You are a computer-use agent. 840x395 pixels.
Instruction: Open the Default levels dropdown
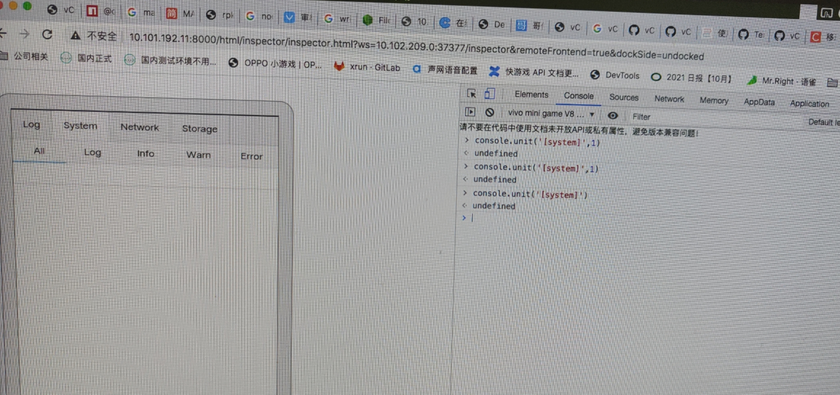pos(822,122)
